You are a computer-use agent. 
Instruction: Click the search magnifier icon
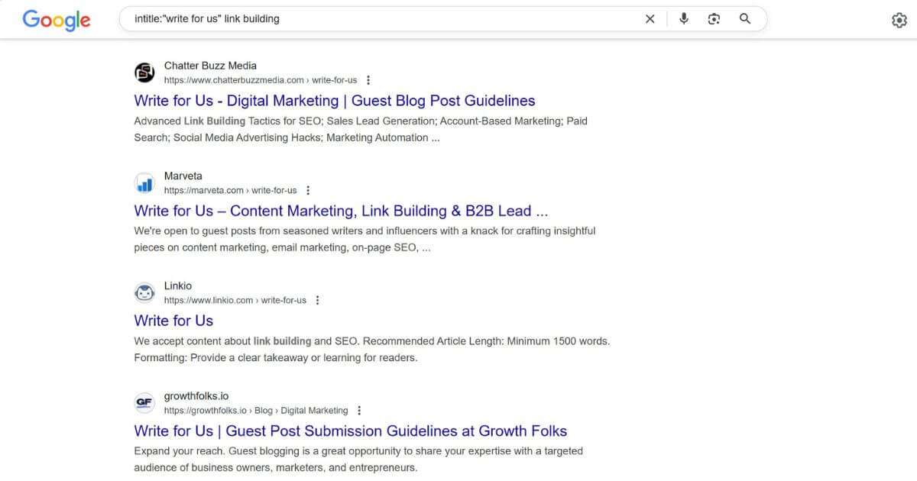[745, 18]
